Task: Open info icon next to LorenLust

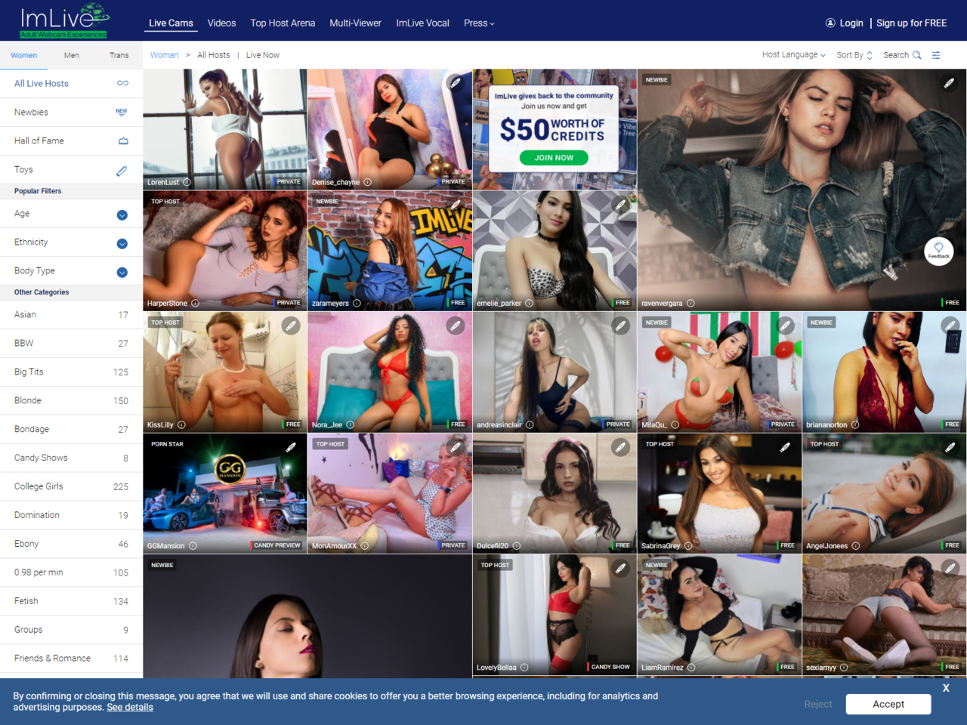Action: [x=187, y=182]
